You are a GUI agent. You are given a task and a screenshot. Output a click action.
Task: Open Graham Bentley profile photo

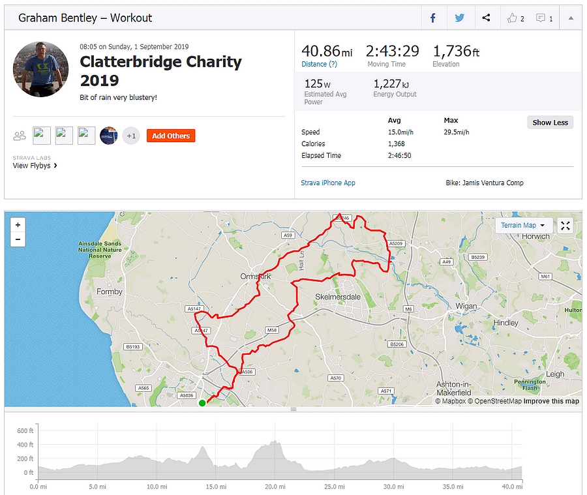click(41, 69)
